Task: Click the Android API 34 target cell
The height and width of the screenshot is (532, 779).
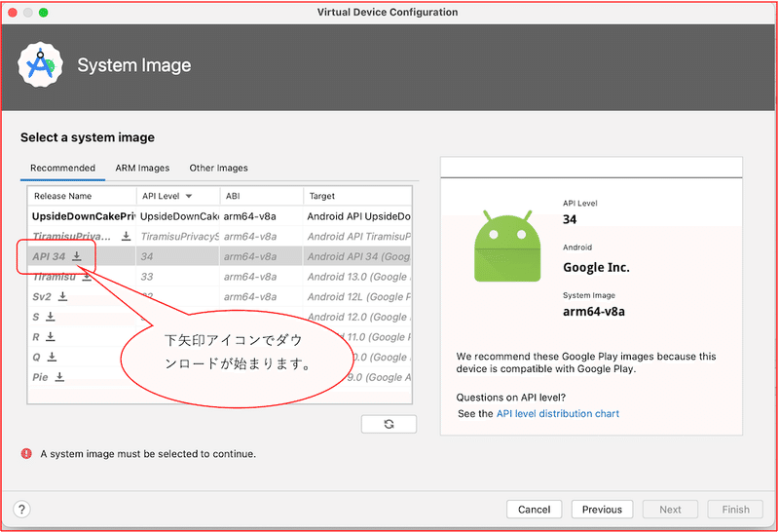Action: click(x=358, y=256)
